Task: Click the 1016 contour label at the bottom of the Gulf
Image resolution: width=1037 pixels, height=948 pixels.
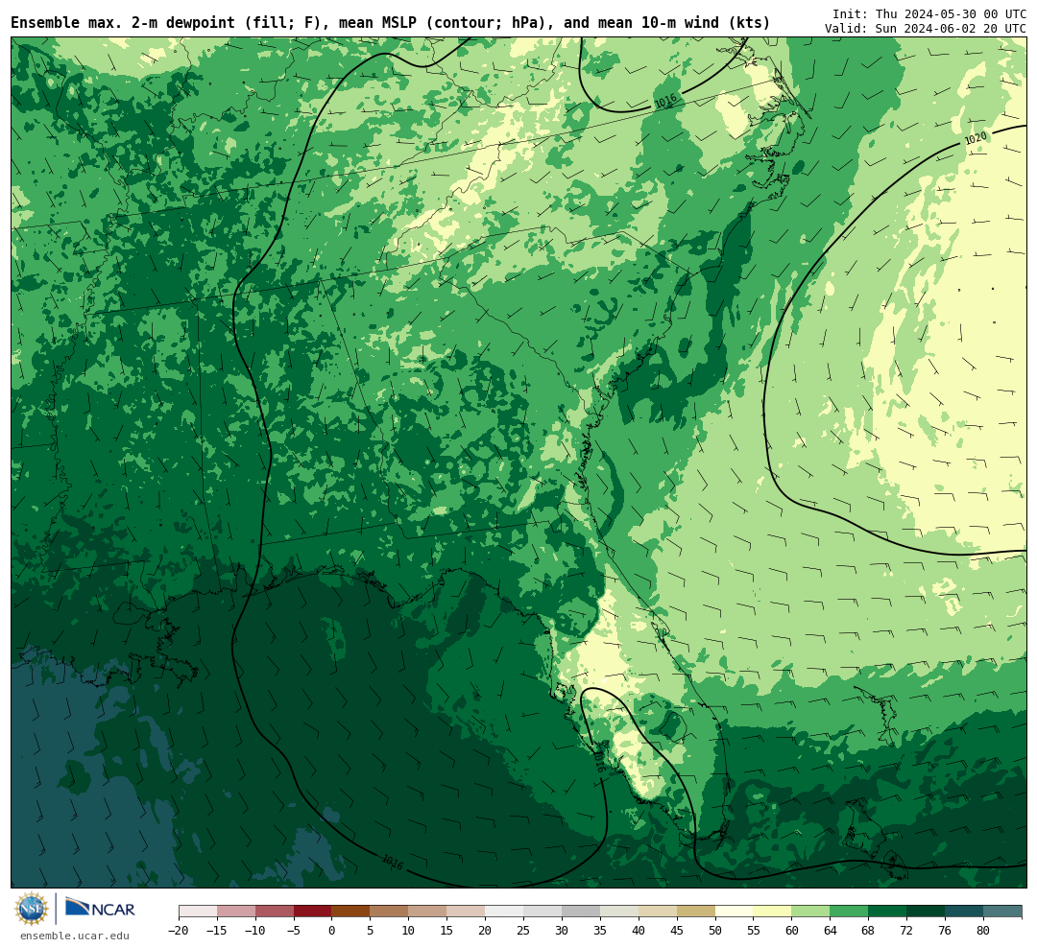Action: [x=392, y=862]
